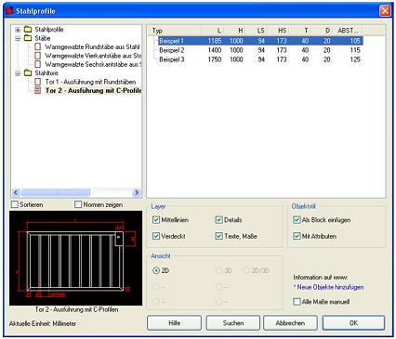Image resolution: width=396 pixels, height=339 pixels.
Task: Click the ABST column header
Action: coord(348,31)
